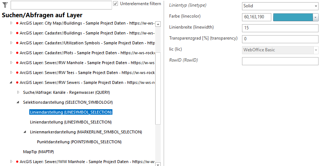Select Punktdarstellung (POINTSYMBOL_SELECTION) item
Screen dimensions: 320x166
79,142
